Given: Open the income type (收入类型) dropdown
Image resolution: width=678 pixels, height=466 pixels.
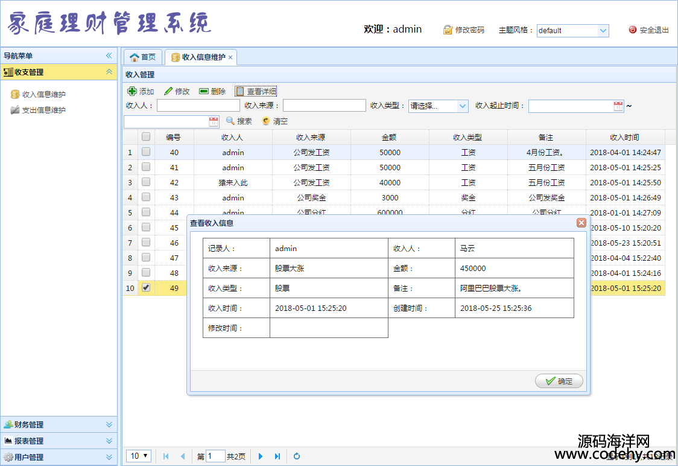Looking at the screenshot, I should tap(463, 106).
